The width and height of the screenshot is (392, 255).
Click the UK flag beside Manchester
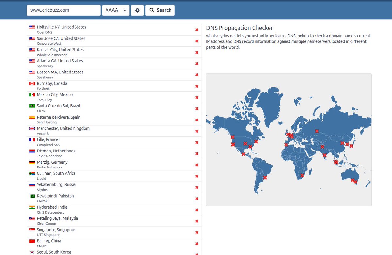(x=32, y=129)
